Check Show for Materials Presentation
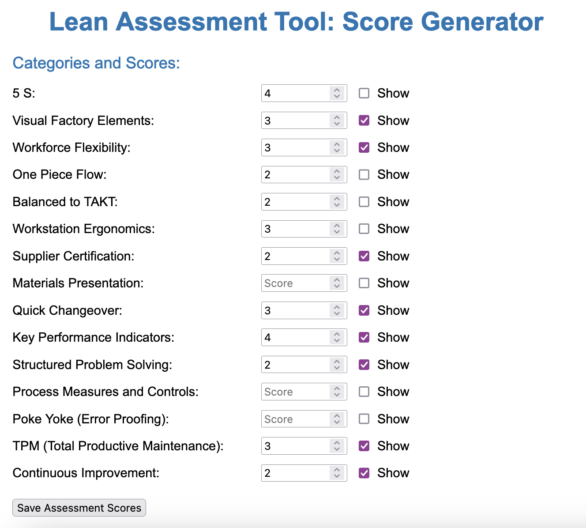 click(x=364, y=283)
